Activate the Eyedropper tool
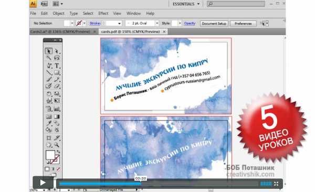Image resolution: width=315 pixels, height=192 pixels. pyautogui.click(x=48, y=123)
